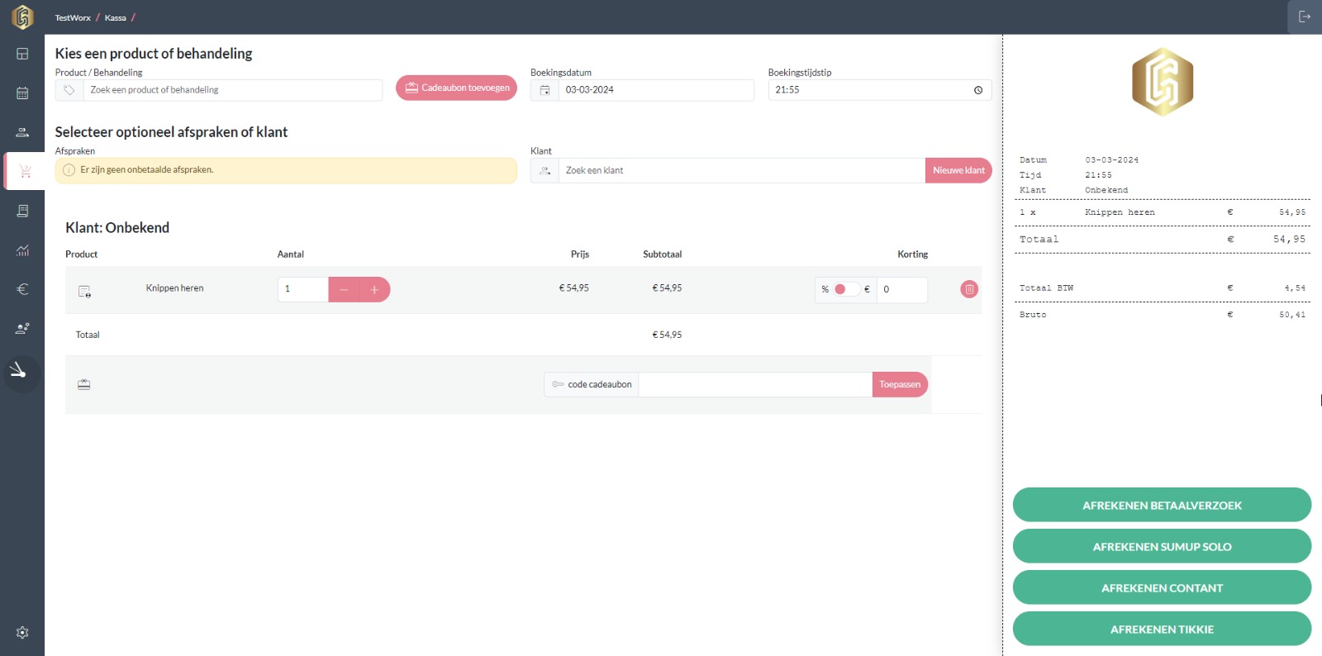1322x656 pixels.
Task: Click the Afrekenen Contant button
Action: click(1162, 588)
